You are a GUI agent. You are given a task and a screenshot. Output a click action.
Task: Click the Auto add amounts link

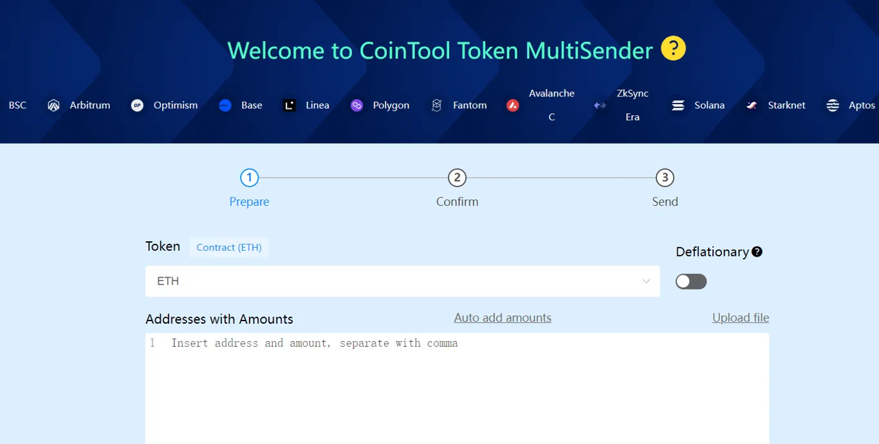coord(503,318)
